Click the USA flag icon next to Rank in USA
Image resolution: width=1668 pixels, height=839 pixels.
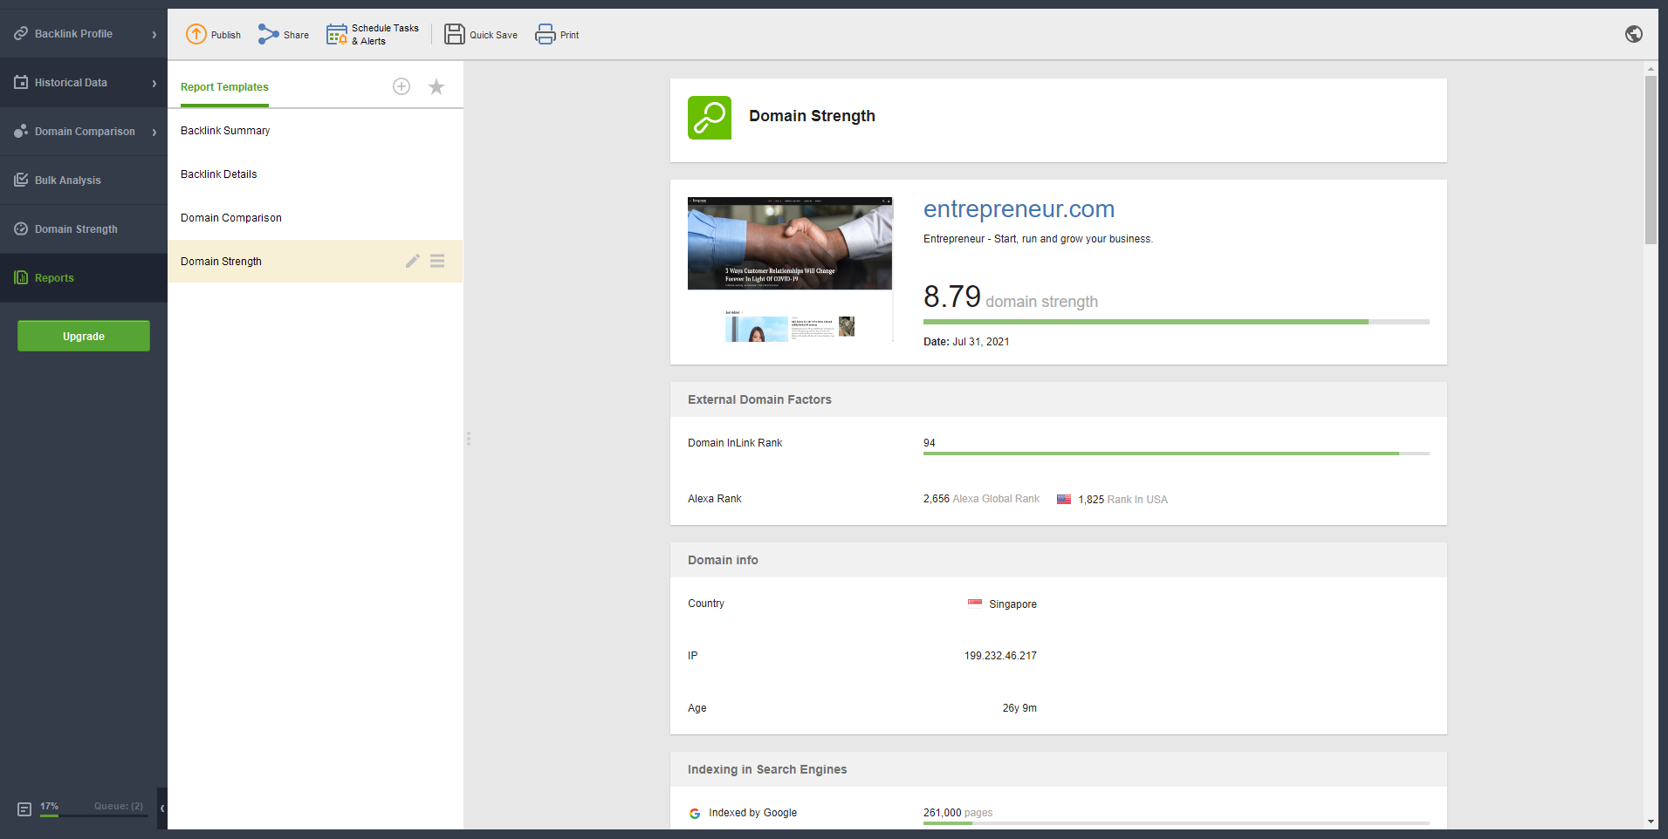click(1064, 499)
